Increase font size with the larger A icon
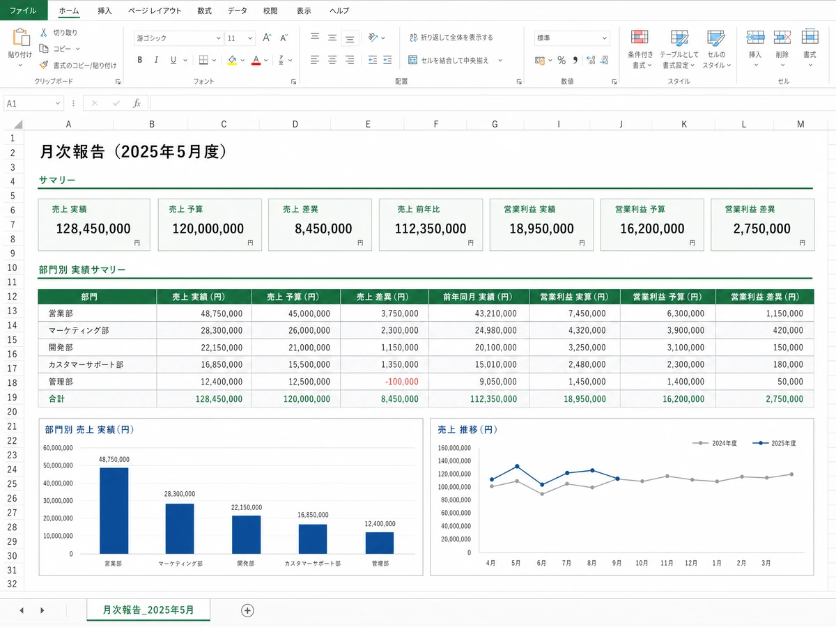This screenshot has width=836, height=627. pyautogui.click(x=267, y=38)
